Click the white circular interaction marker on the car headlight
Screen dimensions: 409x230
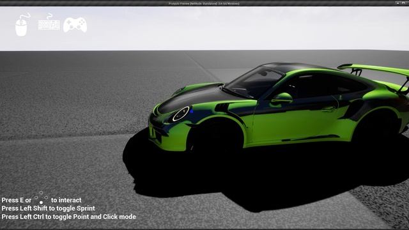click(x=181, y=114)
